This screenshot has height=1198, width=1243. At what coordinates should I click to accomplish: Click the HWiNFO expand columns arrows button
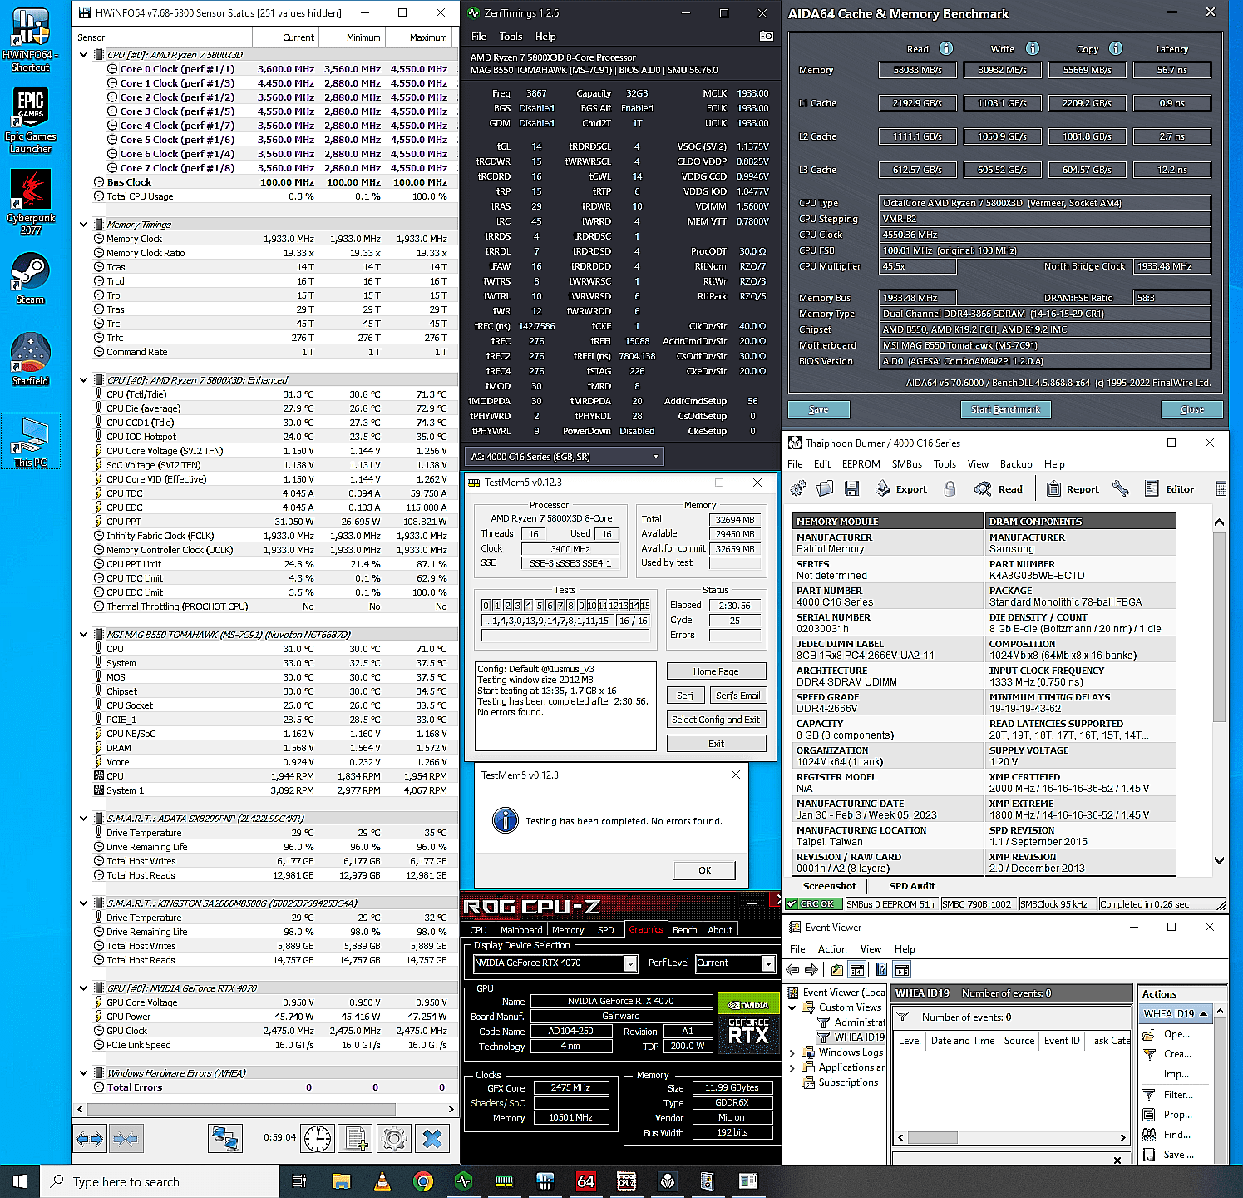[90, 1139]
